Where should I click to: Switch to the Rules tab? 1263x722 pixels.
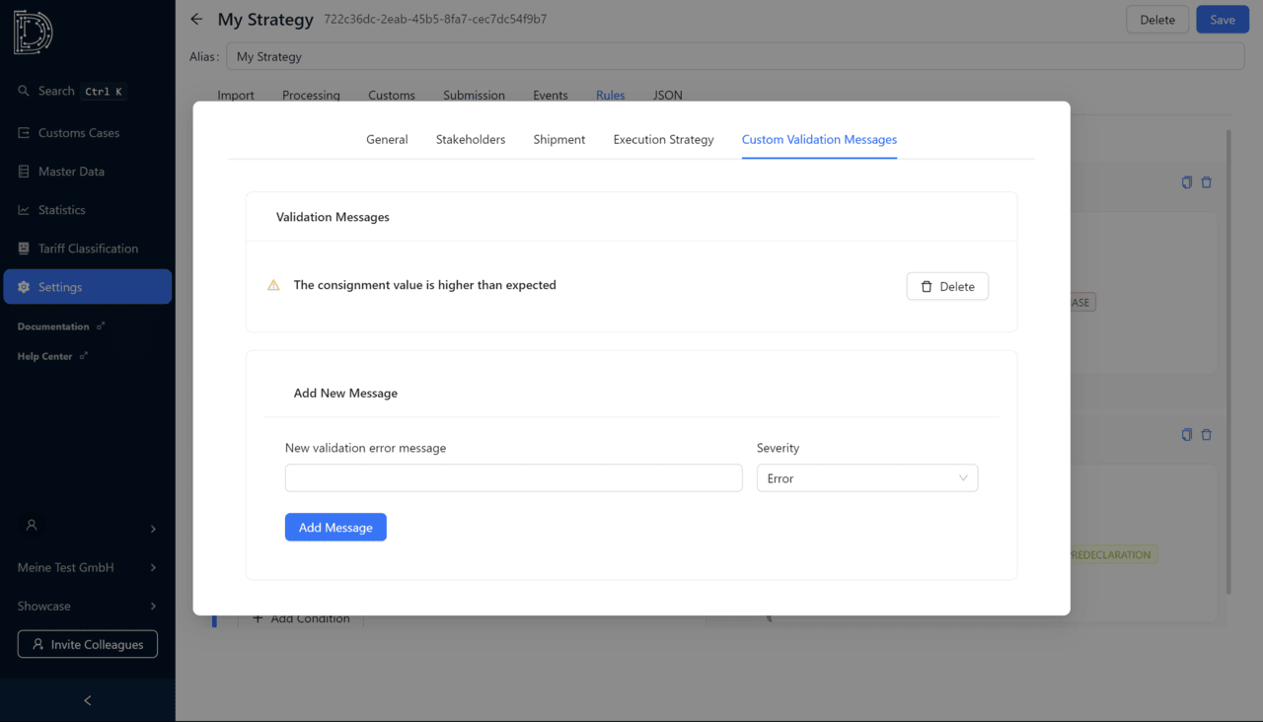coord(610,96)
